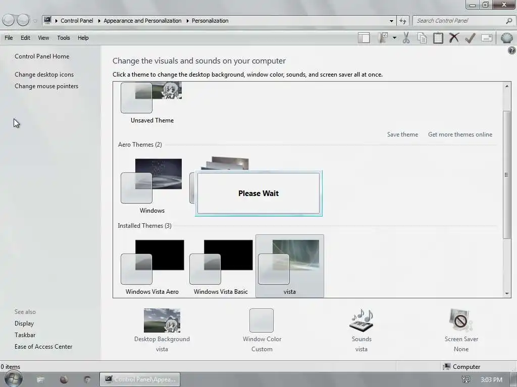Click Get more themes online link
This screenshot has width=517, height=387.
click(x=460, y=134)
